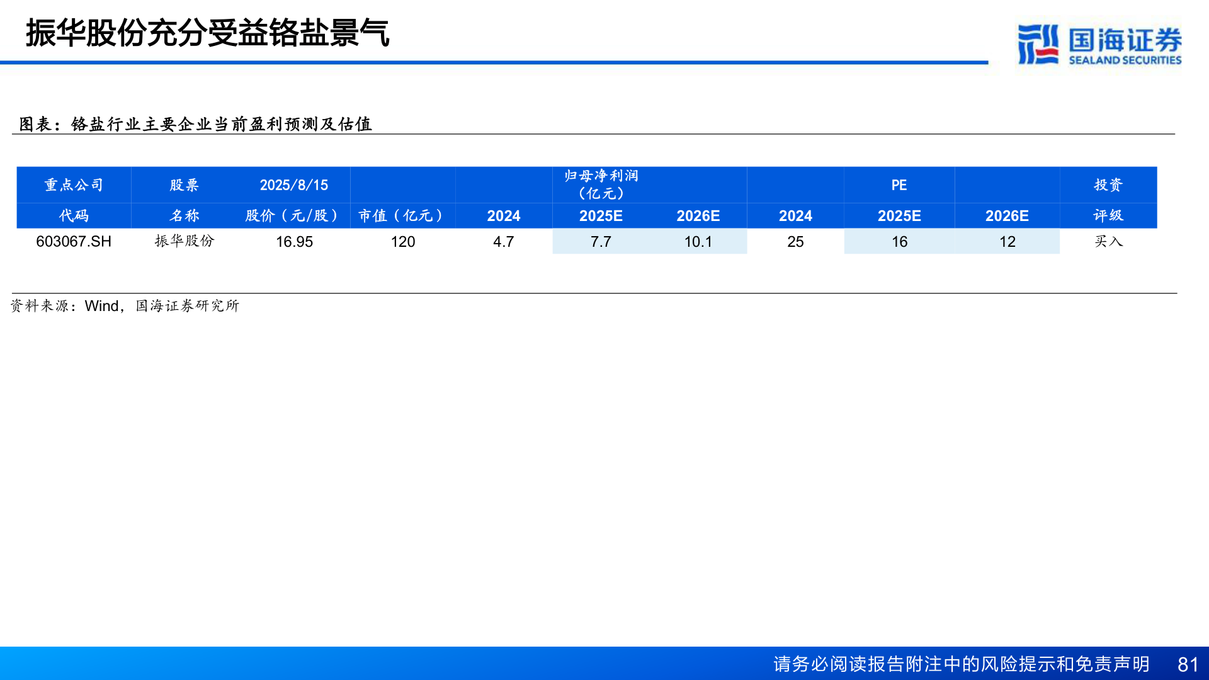Click the slide title 振华股份充分受益铬盐景气
This screenshot has width=1209, height=680.
208,36
